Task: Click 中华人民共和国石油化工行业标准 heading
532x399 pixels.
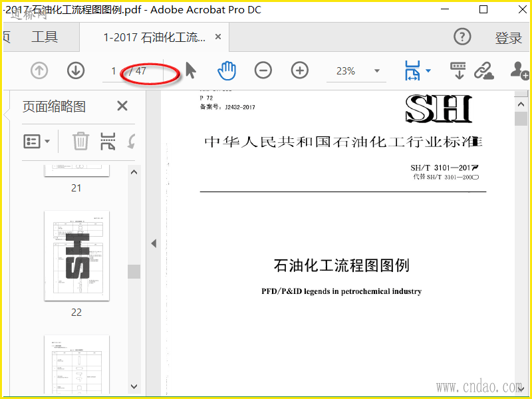Action: 343,142
